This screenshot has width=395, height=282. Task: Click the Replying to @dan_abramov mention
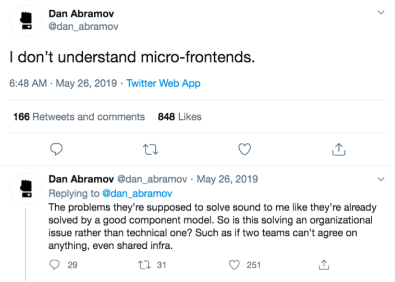pyautogui.click(x=137, y=194)
